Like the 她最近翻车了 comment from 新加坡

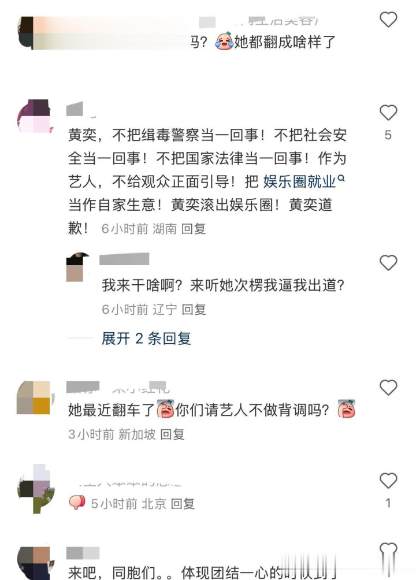point(388,388)
